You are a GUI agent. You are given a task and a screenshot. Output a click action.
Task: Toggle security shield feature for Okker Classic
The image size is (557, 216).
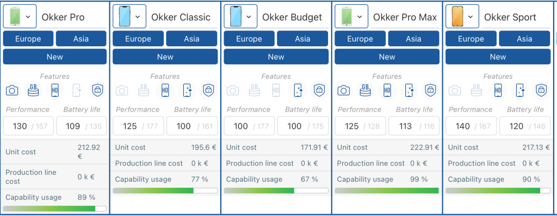pyautogui.click(x=208, y=90)
